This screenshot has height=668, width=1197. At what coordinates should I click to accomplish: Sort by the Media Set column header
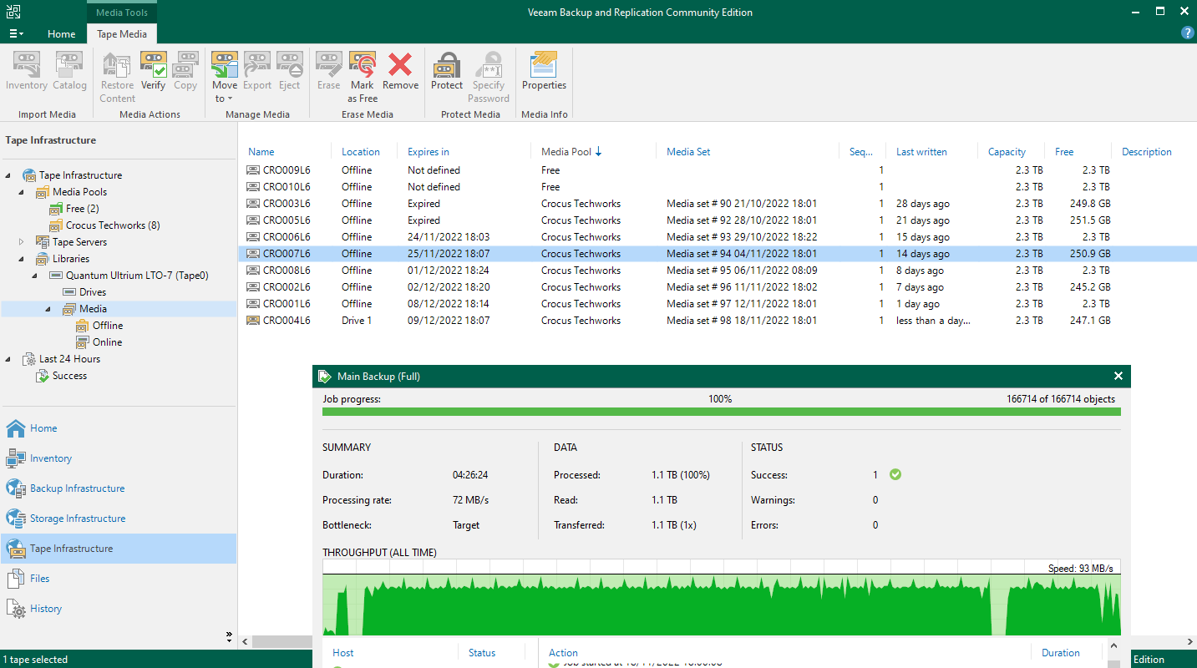(x=688, y=152)
